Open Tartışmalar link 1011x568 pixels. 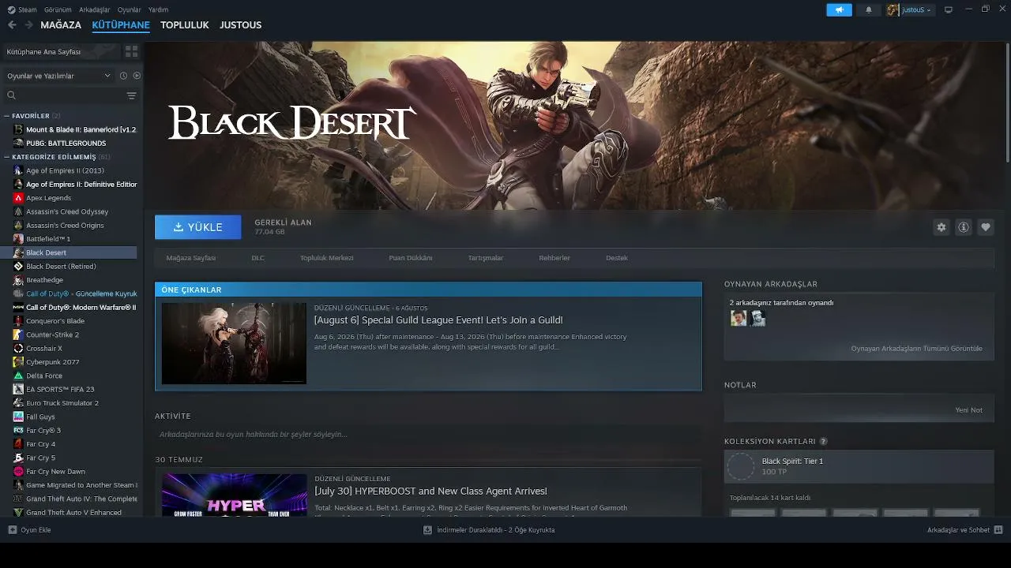coord(486,258)
